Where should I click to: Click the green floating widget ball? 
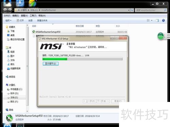click(160, 36)
